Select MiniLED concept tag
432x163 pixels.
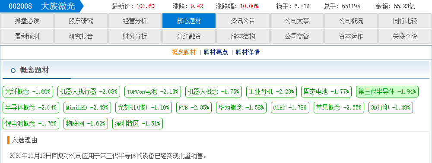(x=87, y=107)
